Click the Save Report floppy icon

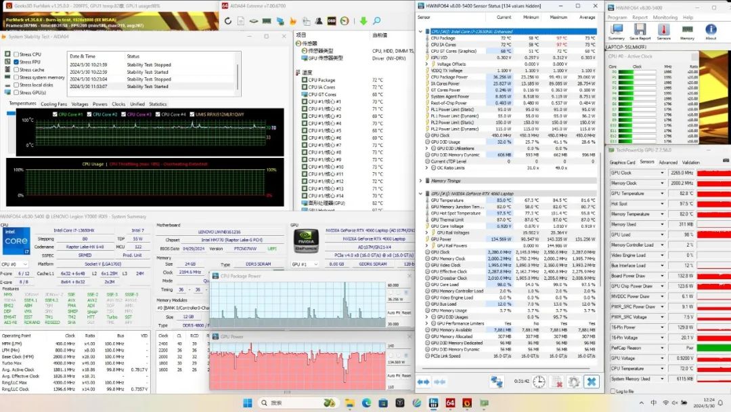coord(640,32)
